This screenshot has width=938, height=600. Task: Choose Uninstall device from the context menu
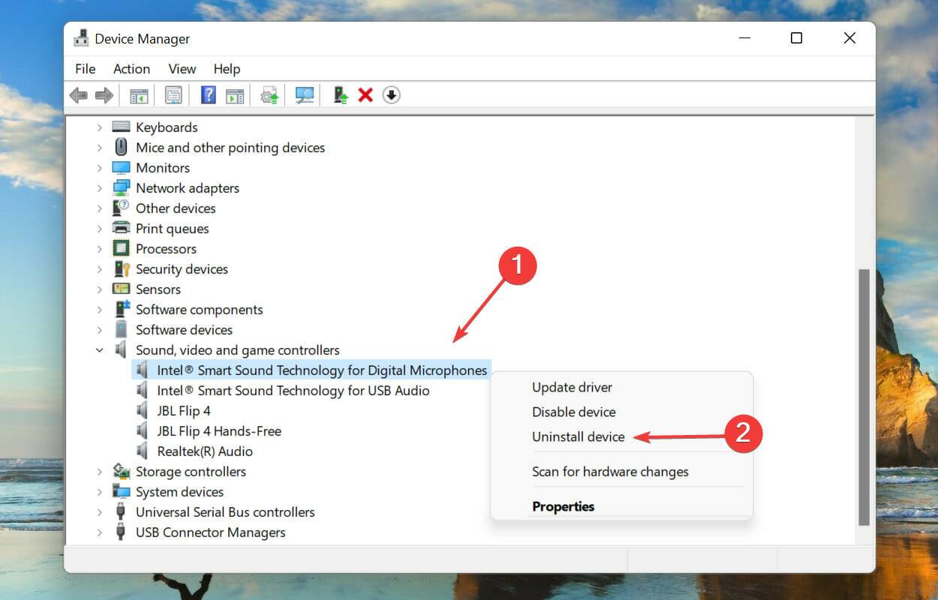click(578, 436)
